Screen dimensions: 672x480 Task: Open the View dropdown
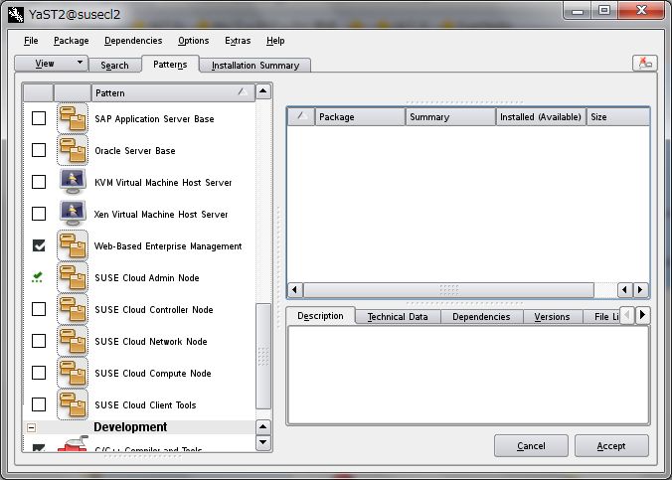point(52,64)
